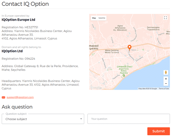Click the Headquarters address paragraph

tap(41, 85)
